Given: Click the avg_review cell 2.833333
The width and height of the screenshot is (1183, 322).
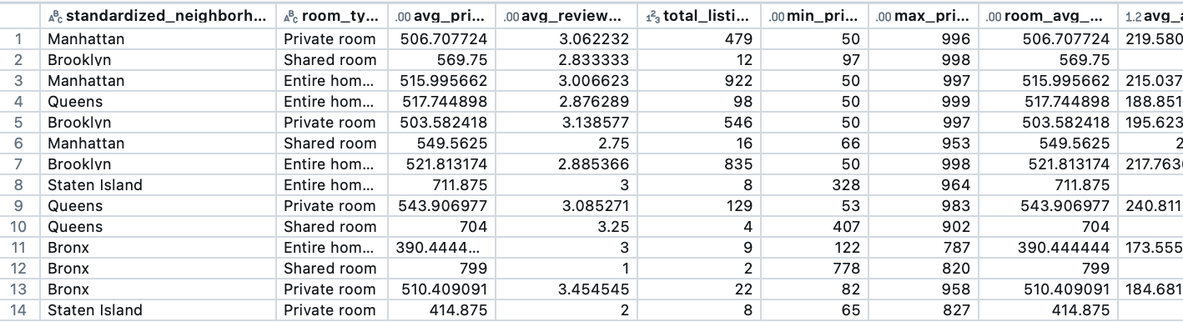Looking at the screenshot, I should pyautogui.click(x=566, y=60).
